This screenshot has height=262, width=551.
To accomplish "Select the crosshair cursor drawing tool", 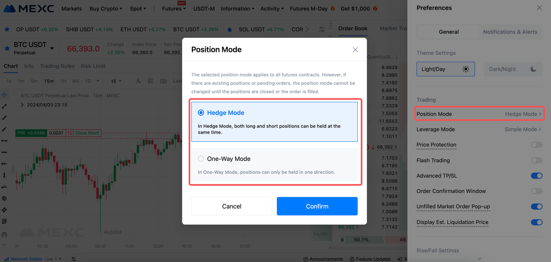I will 4,94.
